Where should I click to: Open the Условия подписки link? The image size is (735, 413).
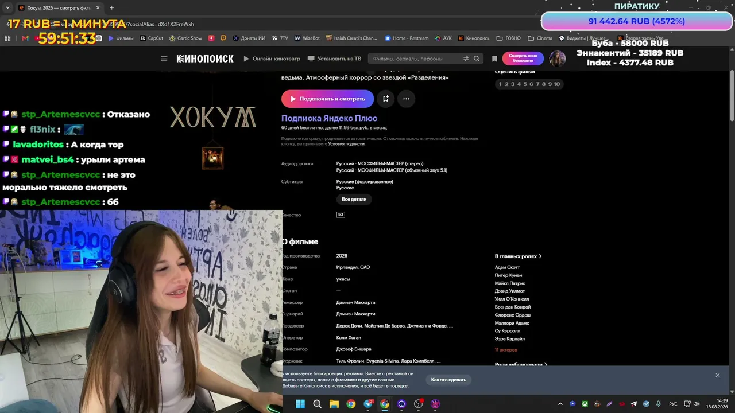(346, 144)
